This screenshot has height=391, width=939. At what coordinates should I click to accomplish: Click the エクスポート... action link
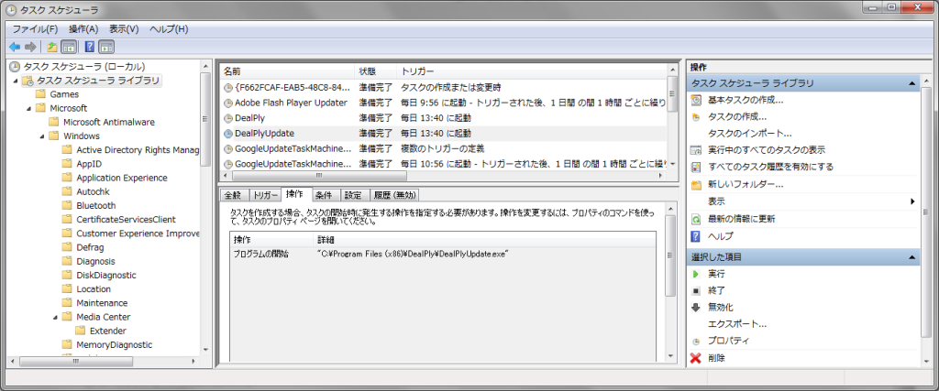(x=736, y=324)
